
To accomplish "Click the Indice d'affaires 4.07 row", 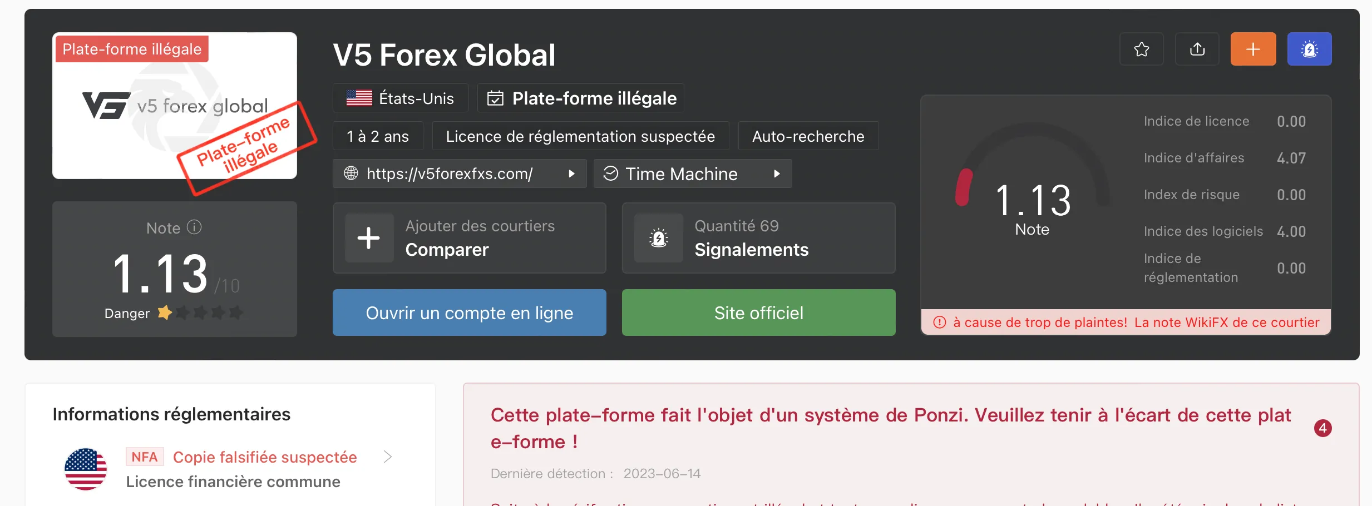I will tap(1225, 158).
